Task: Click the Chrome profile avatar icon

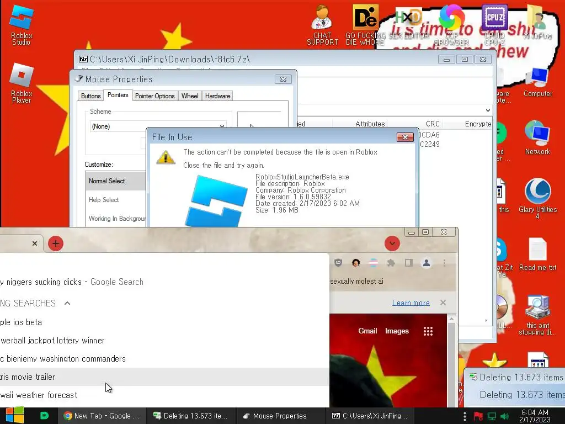Action: point(427,263)
